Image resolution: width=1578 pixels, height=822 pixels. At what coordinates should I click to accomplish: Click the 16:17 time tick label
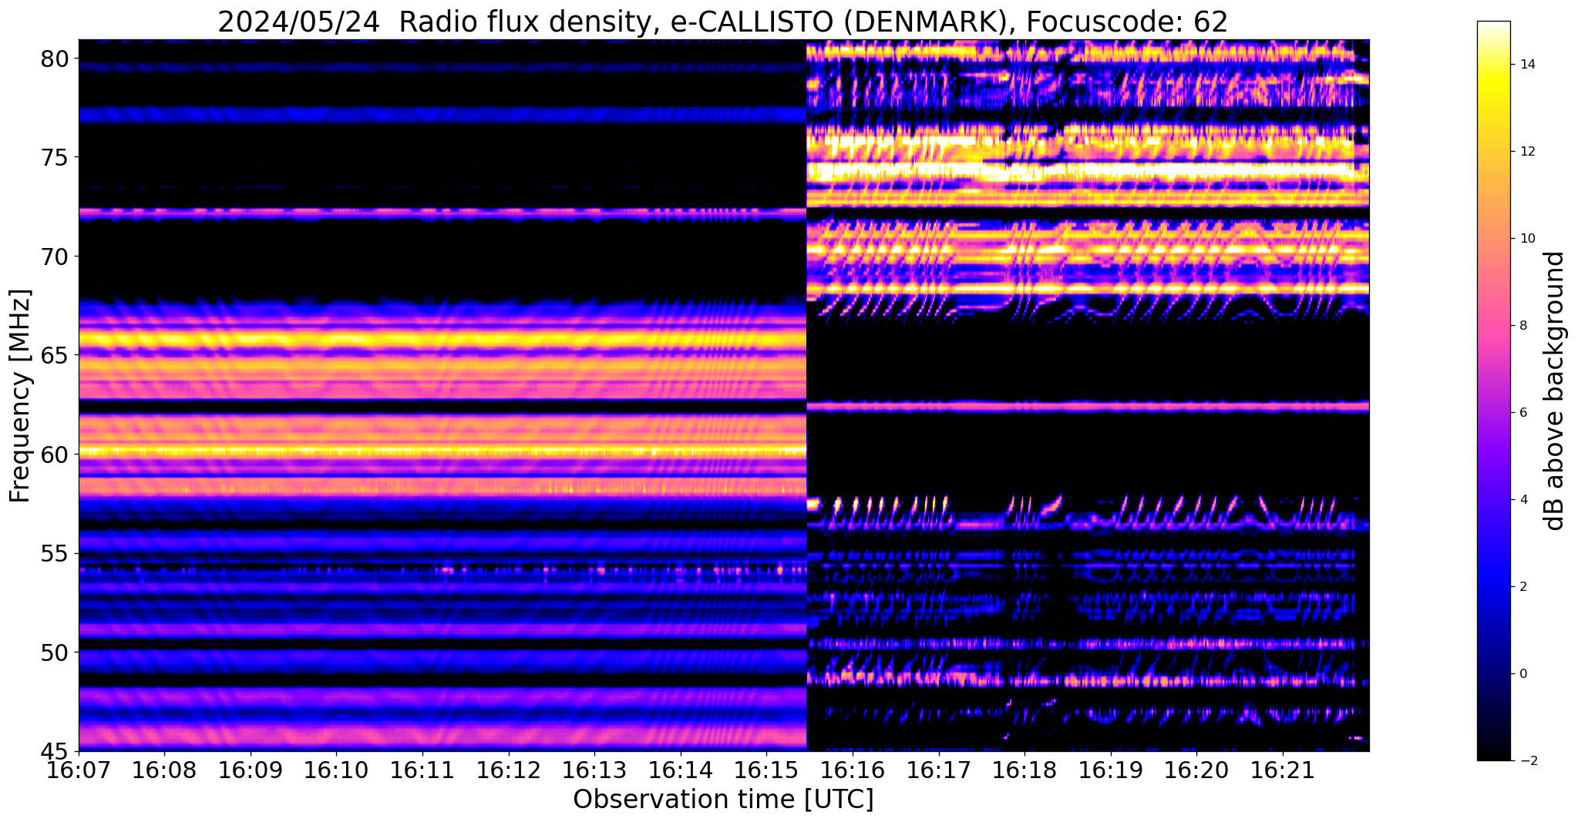[938, 770]
